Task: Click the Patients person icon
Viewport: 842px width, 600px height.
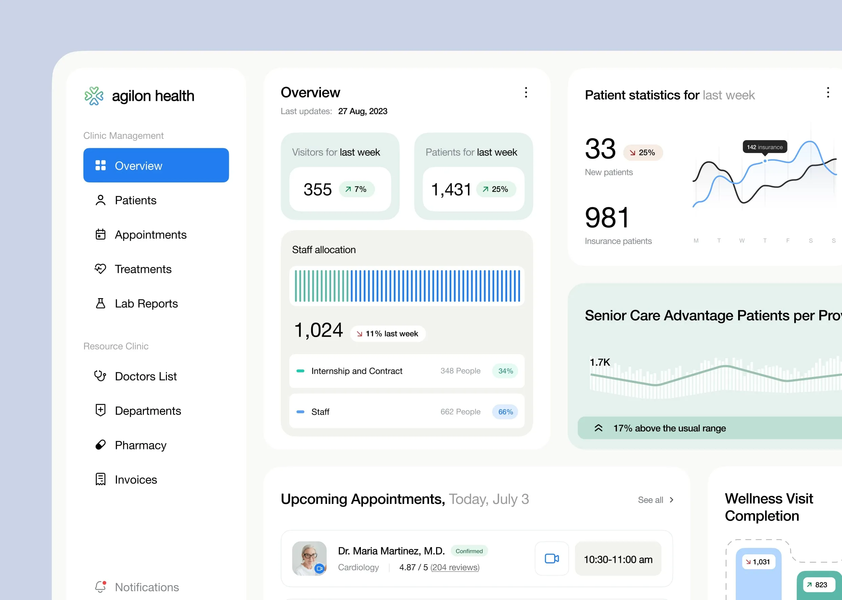Action: [101, 200]
